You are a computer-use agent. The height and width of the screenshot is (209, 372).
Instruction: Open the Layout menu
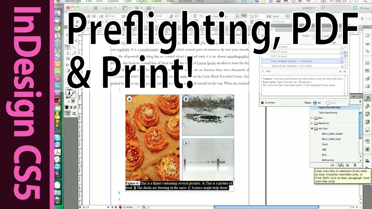pyautogui.click(x=113, y=1)
